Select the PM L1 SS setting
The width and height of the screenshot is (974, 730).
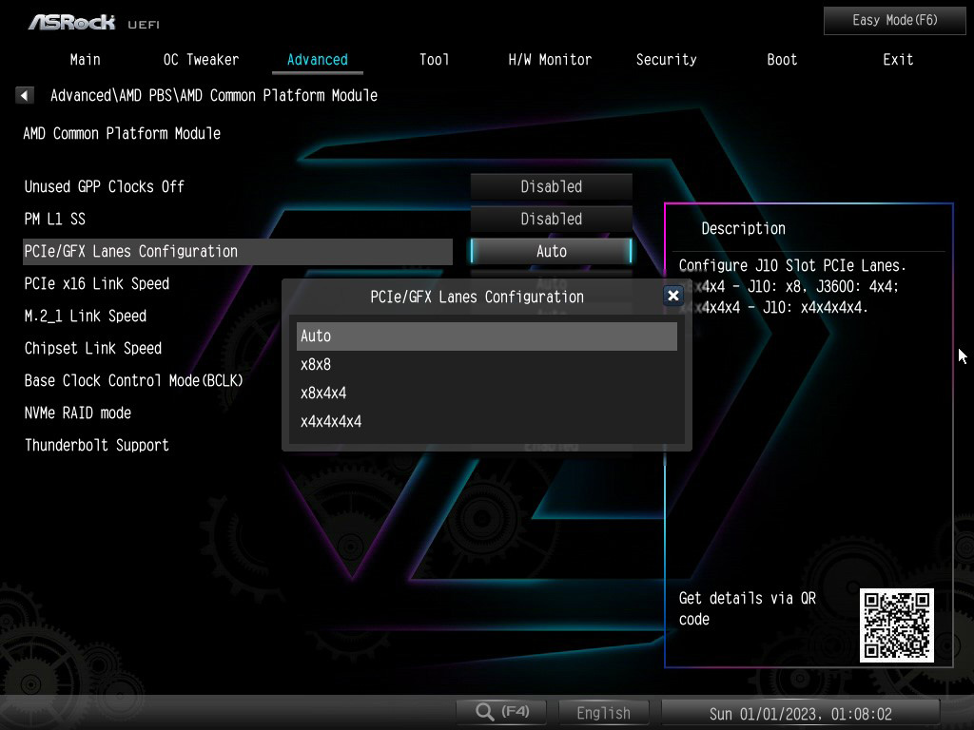pyautogui.click(x=54, y=219)
